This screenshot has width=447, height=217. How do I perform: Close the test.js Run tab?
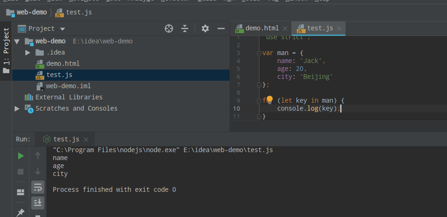[x=86, y=140]
